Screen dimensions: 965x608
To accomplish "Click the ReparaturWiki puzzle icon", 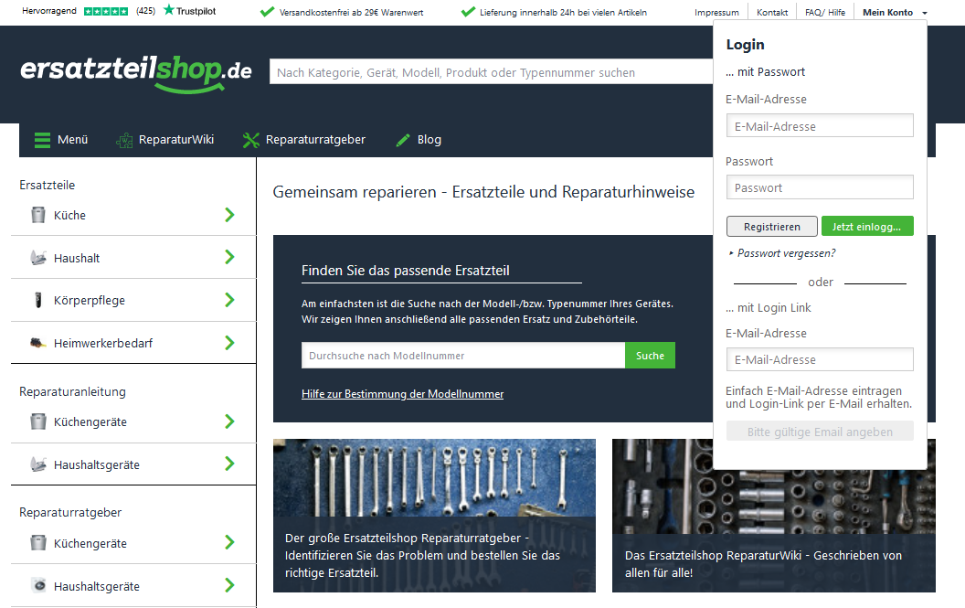I will tap(124, 140).
